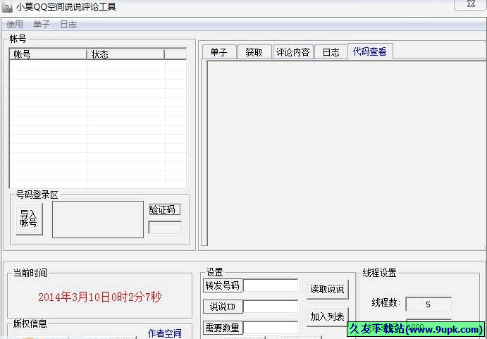487x339 pixels.
Task: Open the 作者空间 link
Action: 165,333
